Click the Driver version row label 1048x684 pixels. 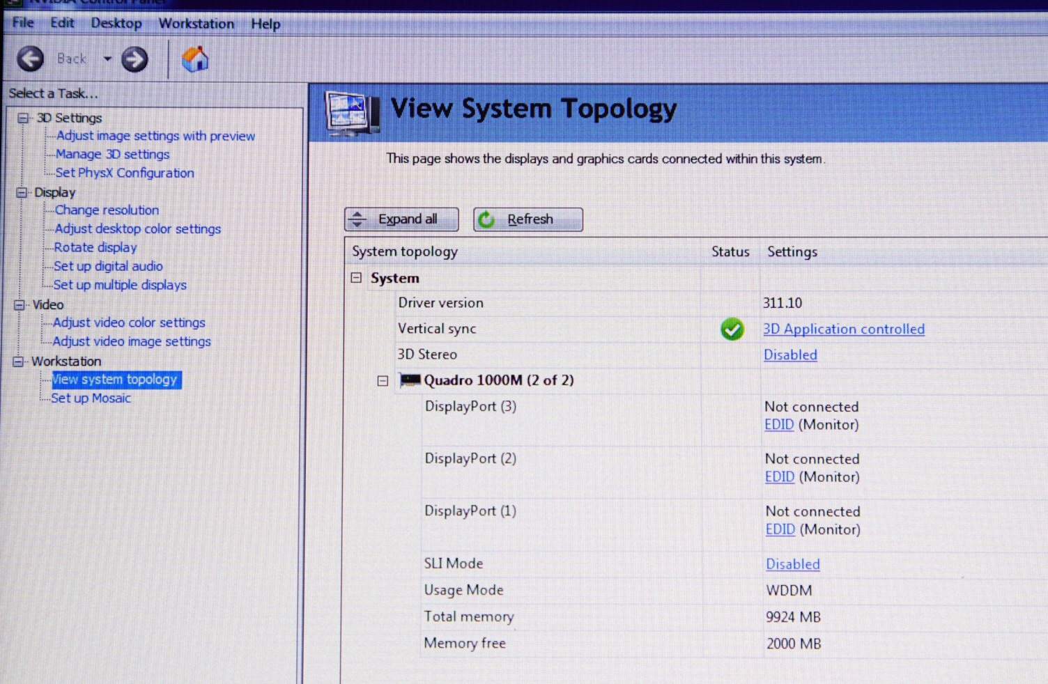(x=440, y=303)
